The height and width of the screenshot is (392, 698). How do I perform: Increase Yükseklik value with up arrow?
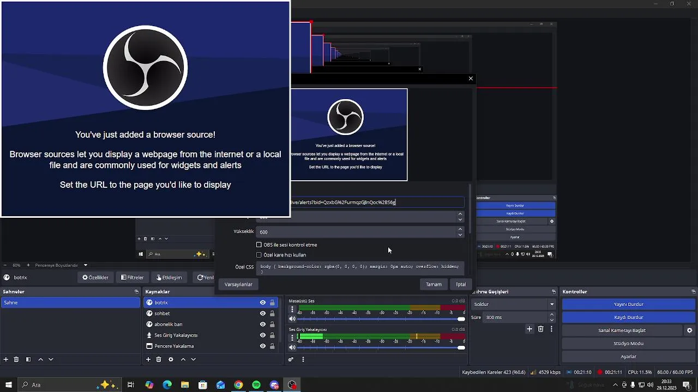pos(460,229)
